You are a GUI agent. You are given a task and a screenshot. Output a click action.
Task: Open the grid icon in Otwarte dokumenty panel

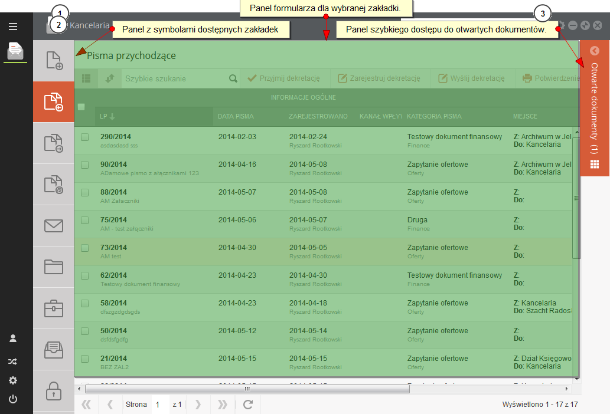pos(595,165)
